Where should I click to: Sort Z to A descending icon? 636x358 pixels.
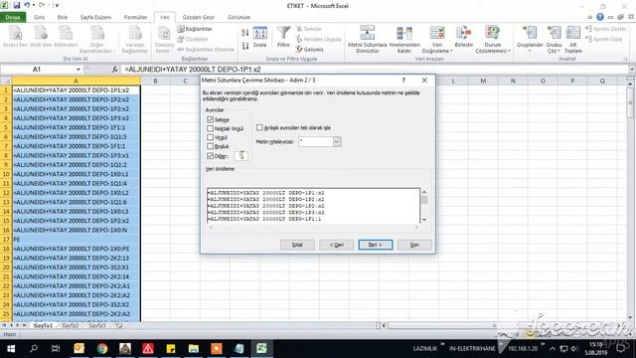click(245, 46)
